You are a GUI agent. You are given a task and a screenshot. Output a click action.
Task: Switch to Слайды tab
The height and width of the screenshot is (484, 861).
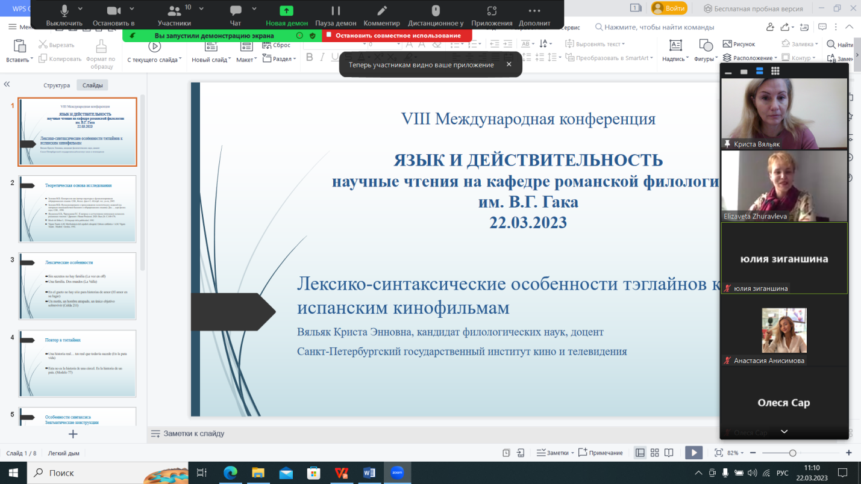point(92,85)
